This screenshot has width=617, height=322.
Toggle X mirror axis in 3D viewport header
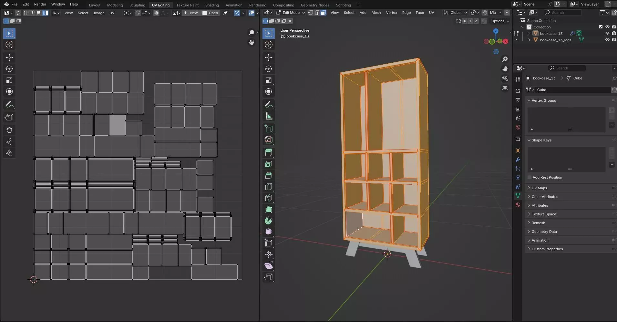465,21
